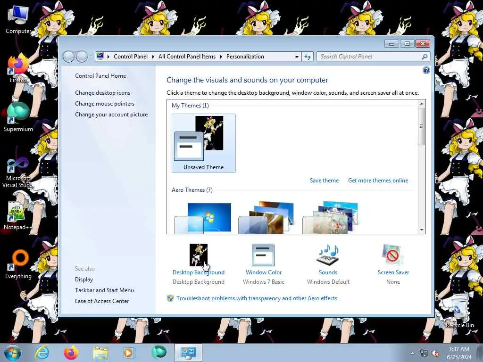
Task: Open Change your account picture link
Action: pos(111,115)
